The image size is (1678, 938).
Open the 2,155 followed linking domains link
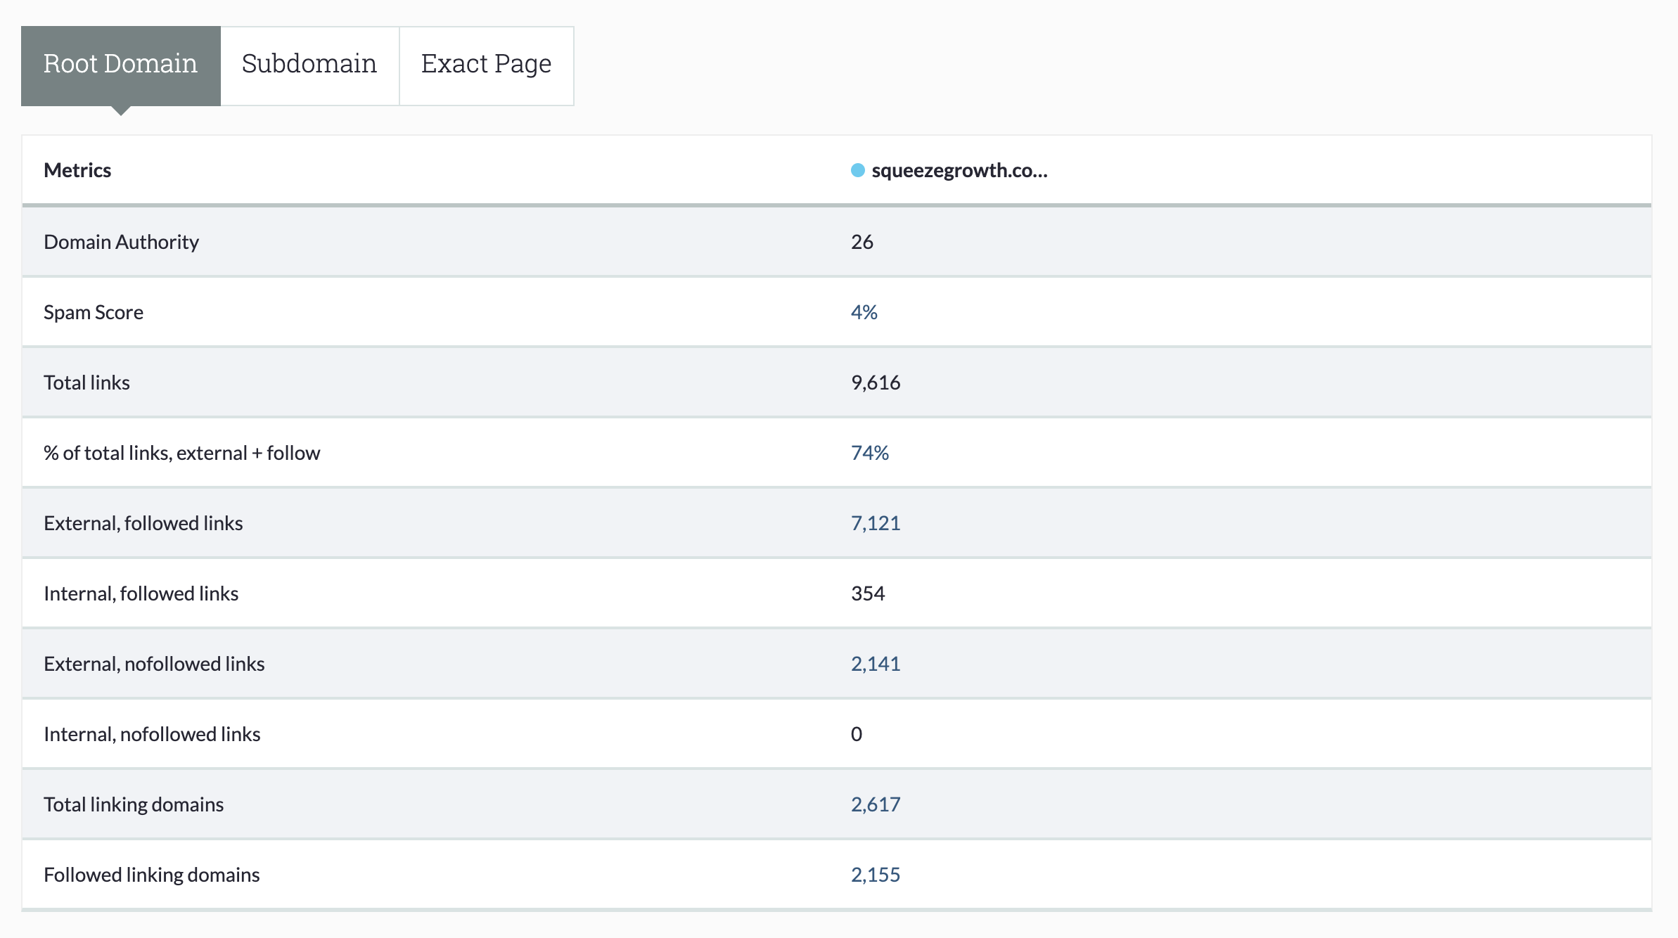[x=876, y=875]
